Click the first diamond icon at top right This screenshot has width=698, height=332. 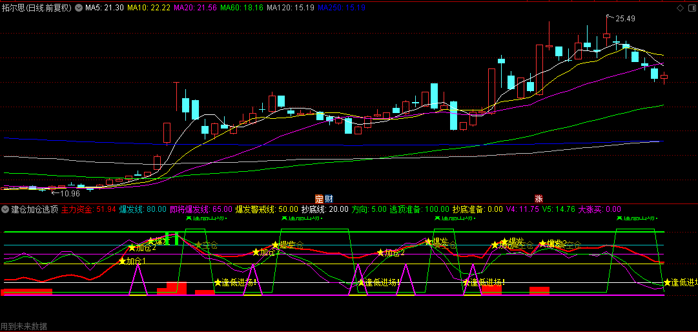(x=680, y=8)
